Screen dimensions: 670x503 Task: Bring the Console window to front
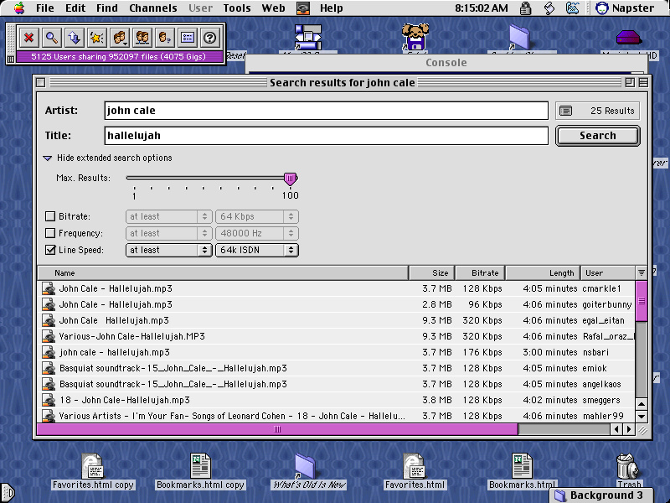click(x=446, y=63)
